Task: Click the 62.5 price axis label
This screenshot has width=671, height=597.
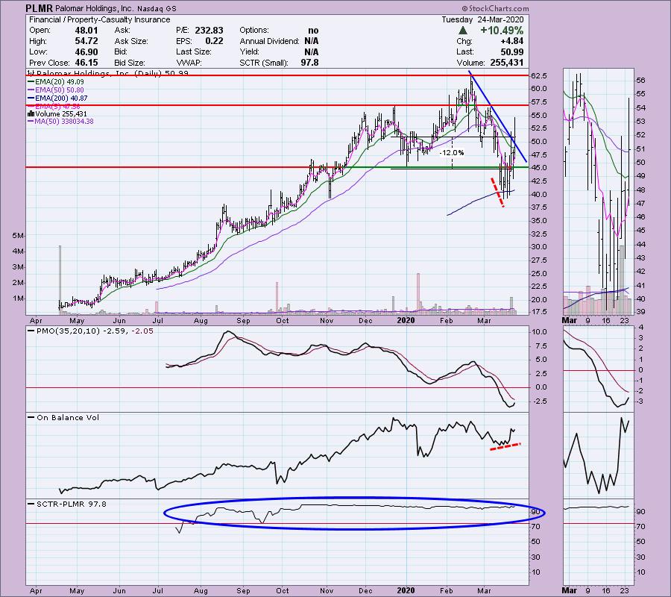Action: pyautogui.click(x=539, y=76)
